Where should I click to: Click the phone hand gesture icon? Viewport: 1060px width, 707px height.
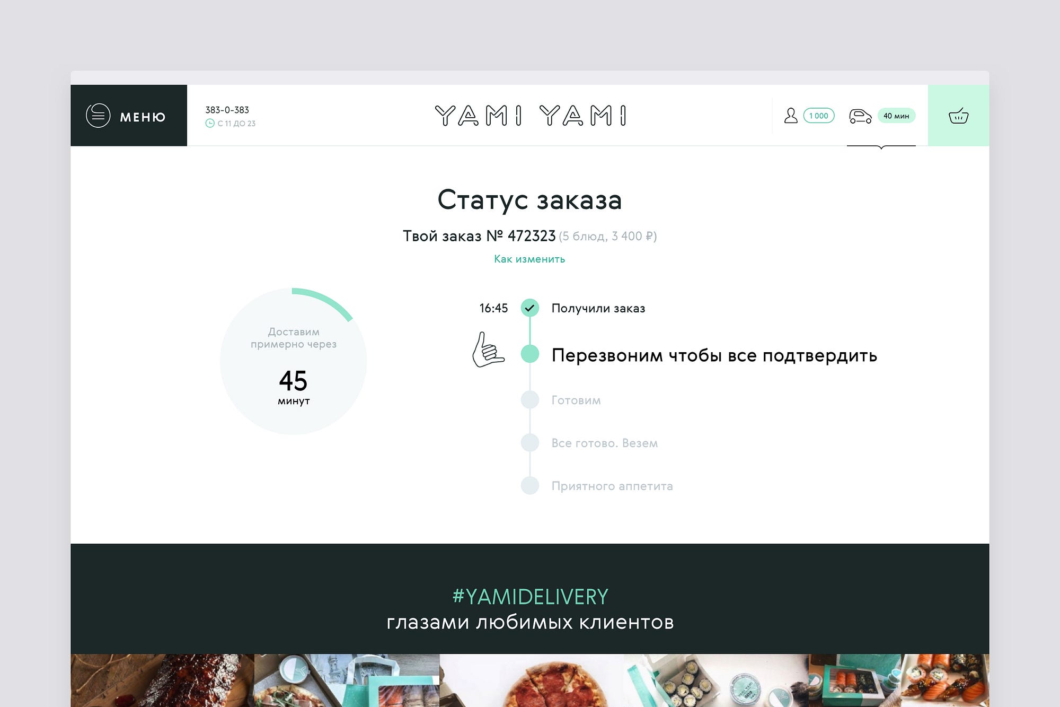click(x=488, y=350)
